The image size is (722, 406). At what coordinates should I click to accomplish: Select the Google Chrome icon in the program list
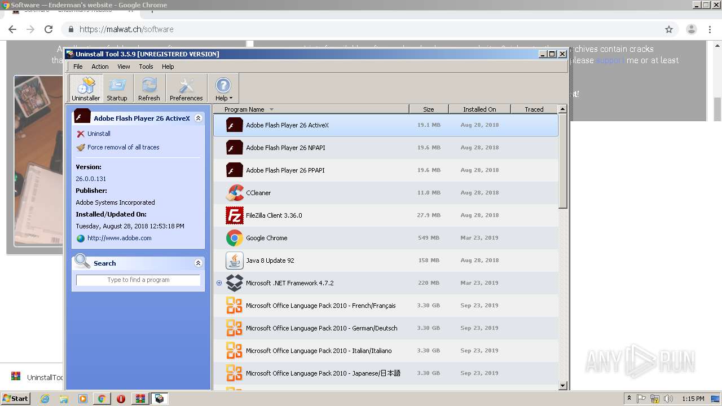(234, 238)
